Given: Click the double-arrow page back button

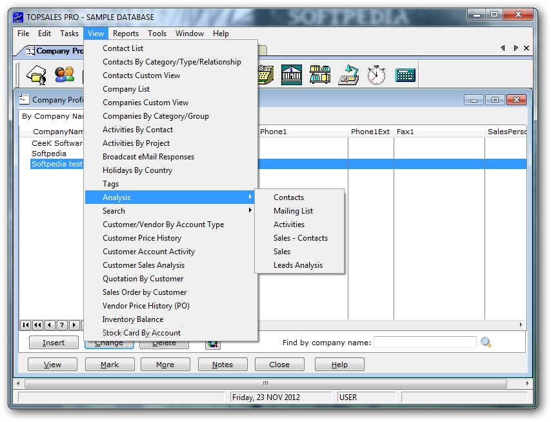Looking at the screenshot, I should (37, 325).
